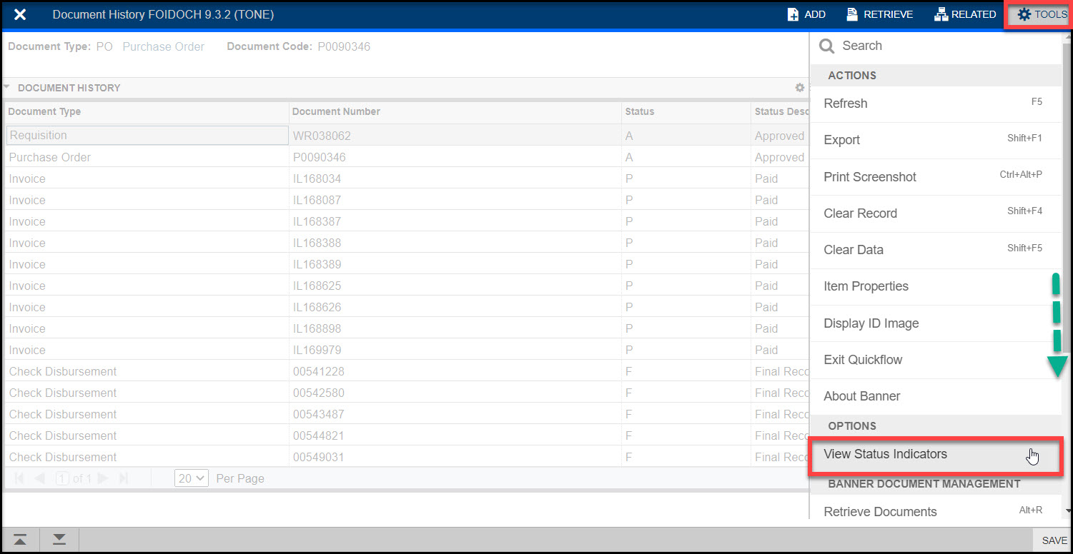Image resolution: width=1073 pixels, height=554 pixels.
Task: Click the next section arrow in footer
Action: (59, 540)
